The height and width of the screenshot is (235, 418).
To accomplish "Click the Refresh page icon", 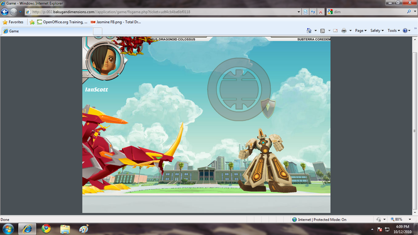I will tap(313, 11).
